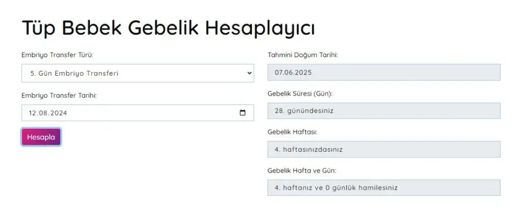This screenshot has height=208, width=523.
Task: Click the '28. gününüzdesiniz' result field
Action: pos(384,111)
